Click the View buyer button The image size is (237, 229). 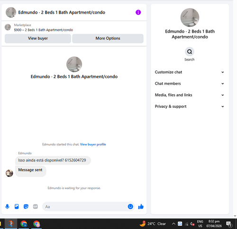coord(38,38)
